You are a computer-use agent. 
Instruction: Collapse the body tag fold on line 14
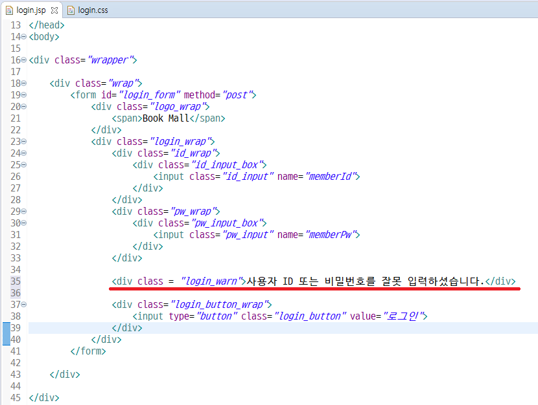point(23,37)
